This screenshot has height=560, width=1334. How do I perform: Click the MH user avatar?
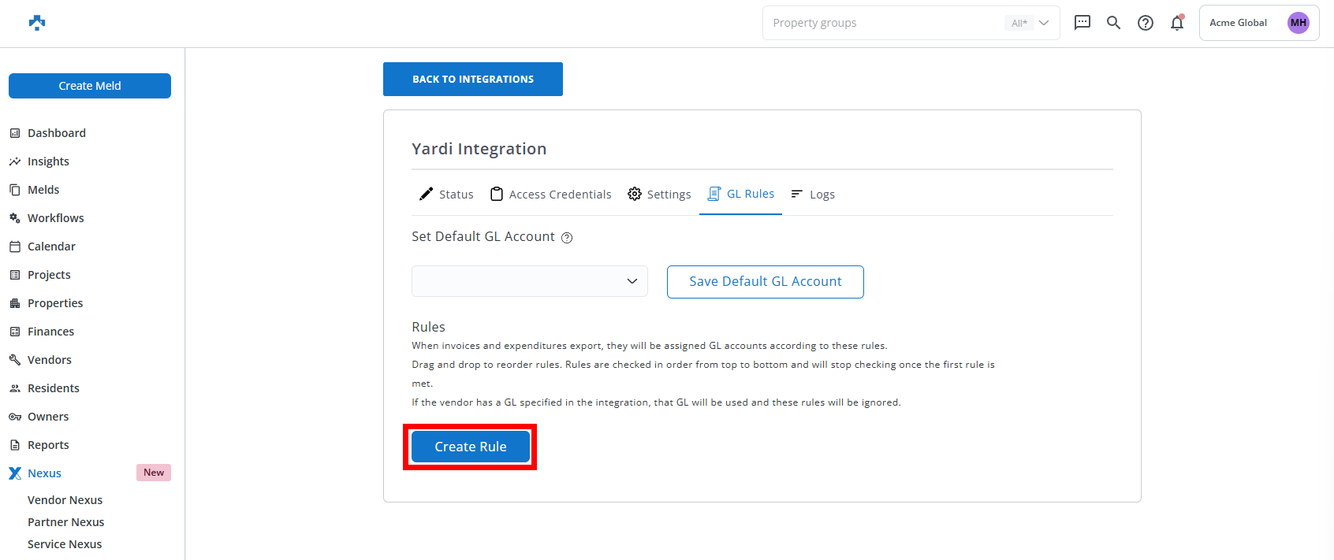(1298, 23)
